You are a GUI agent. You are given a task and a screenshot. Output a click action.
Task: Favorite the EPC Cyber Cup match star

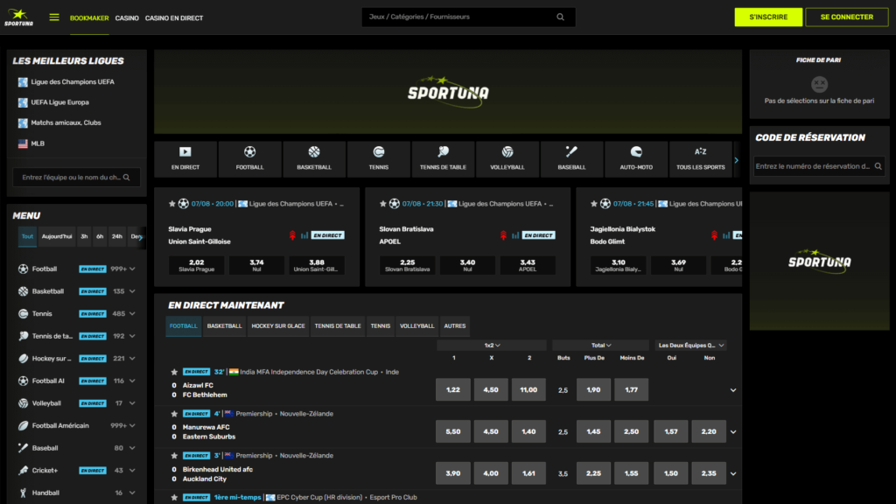point(174,497)
